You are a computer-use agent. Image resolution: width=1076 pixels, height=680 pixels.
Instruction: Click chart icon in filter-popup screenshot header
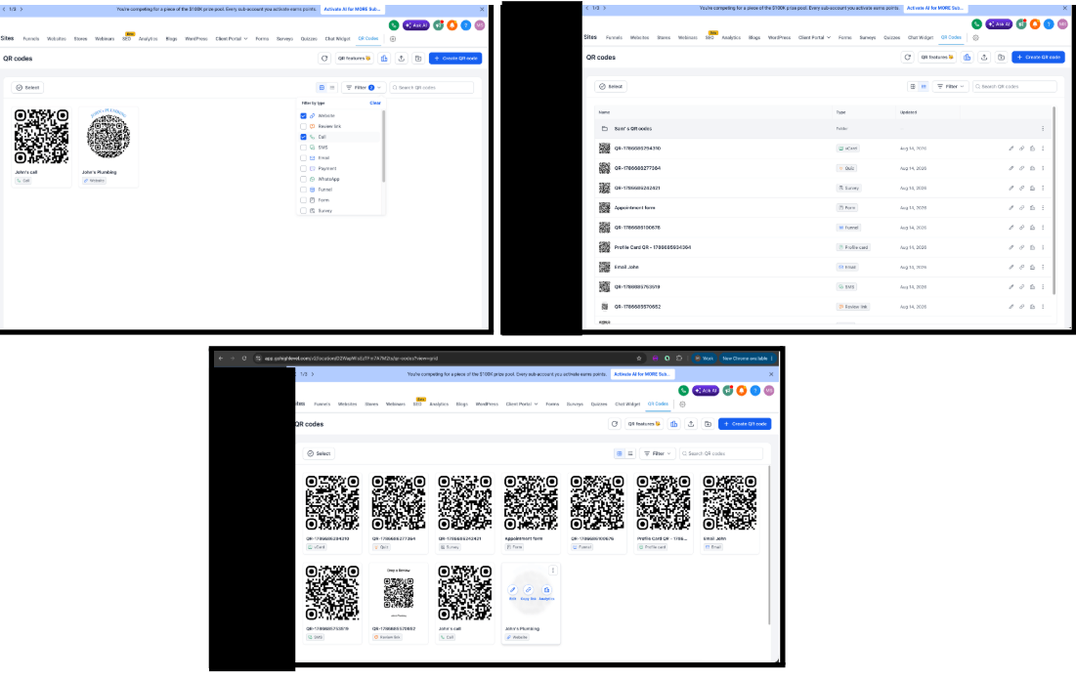384,59
